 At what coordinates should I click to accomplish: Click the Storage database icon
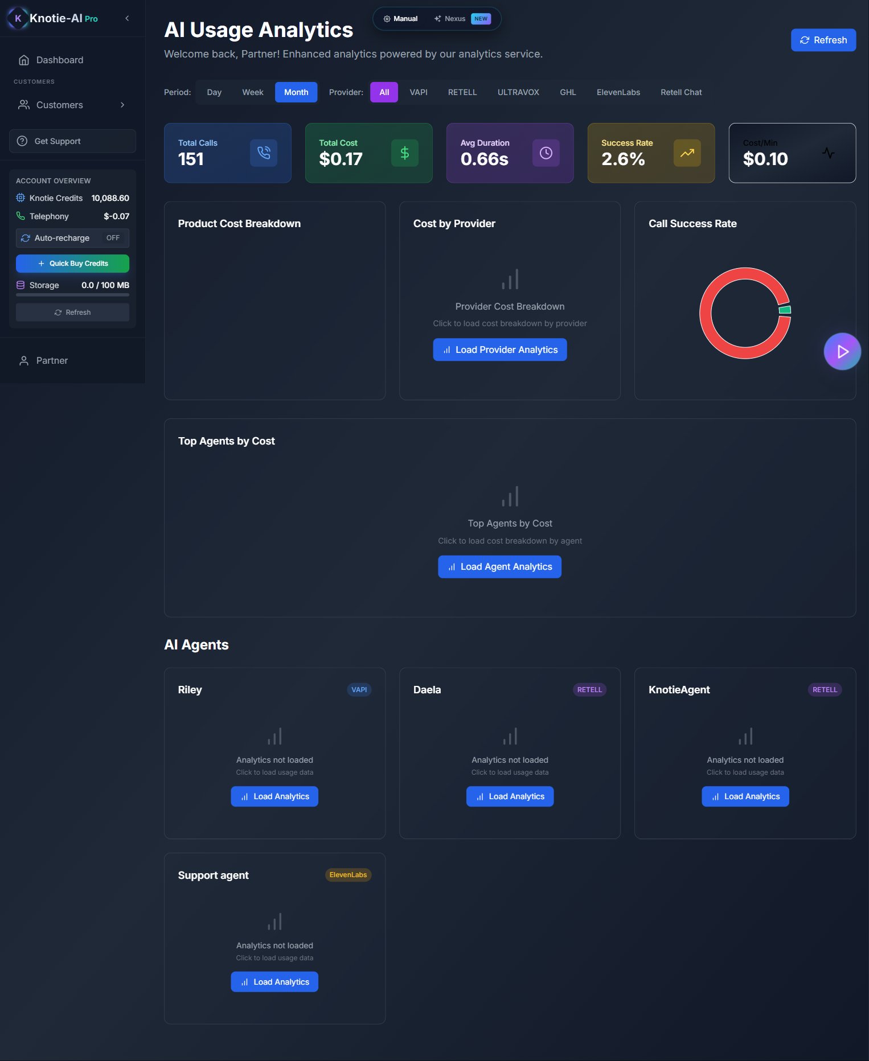click(x=21, y=285)
